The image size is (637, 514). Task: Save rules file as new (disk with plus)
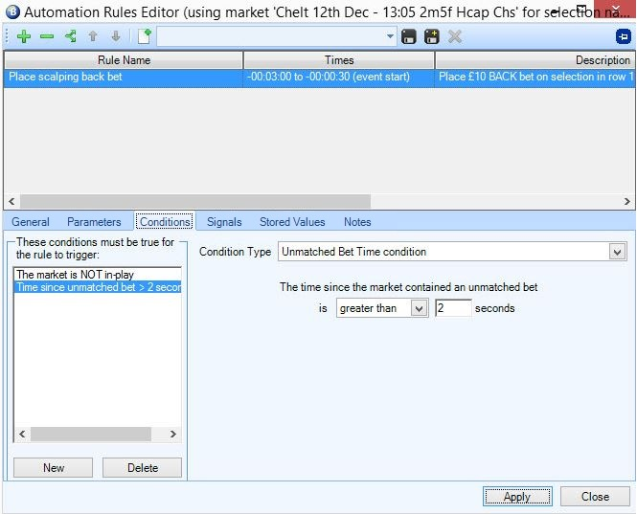[x=431, y=36]
